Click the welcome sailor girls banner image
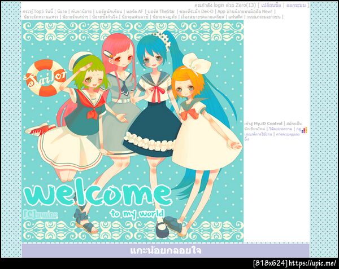The height and width of the screenshot is (269, 339). pos(133,131)
